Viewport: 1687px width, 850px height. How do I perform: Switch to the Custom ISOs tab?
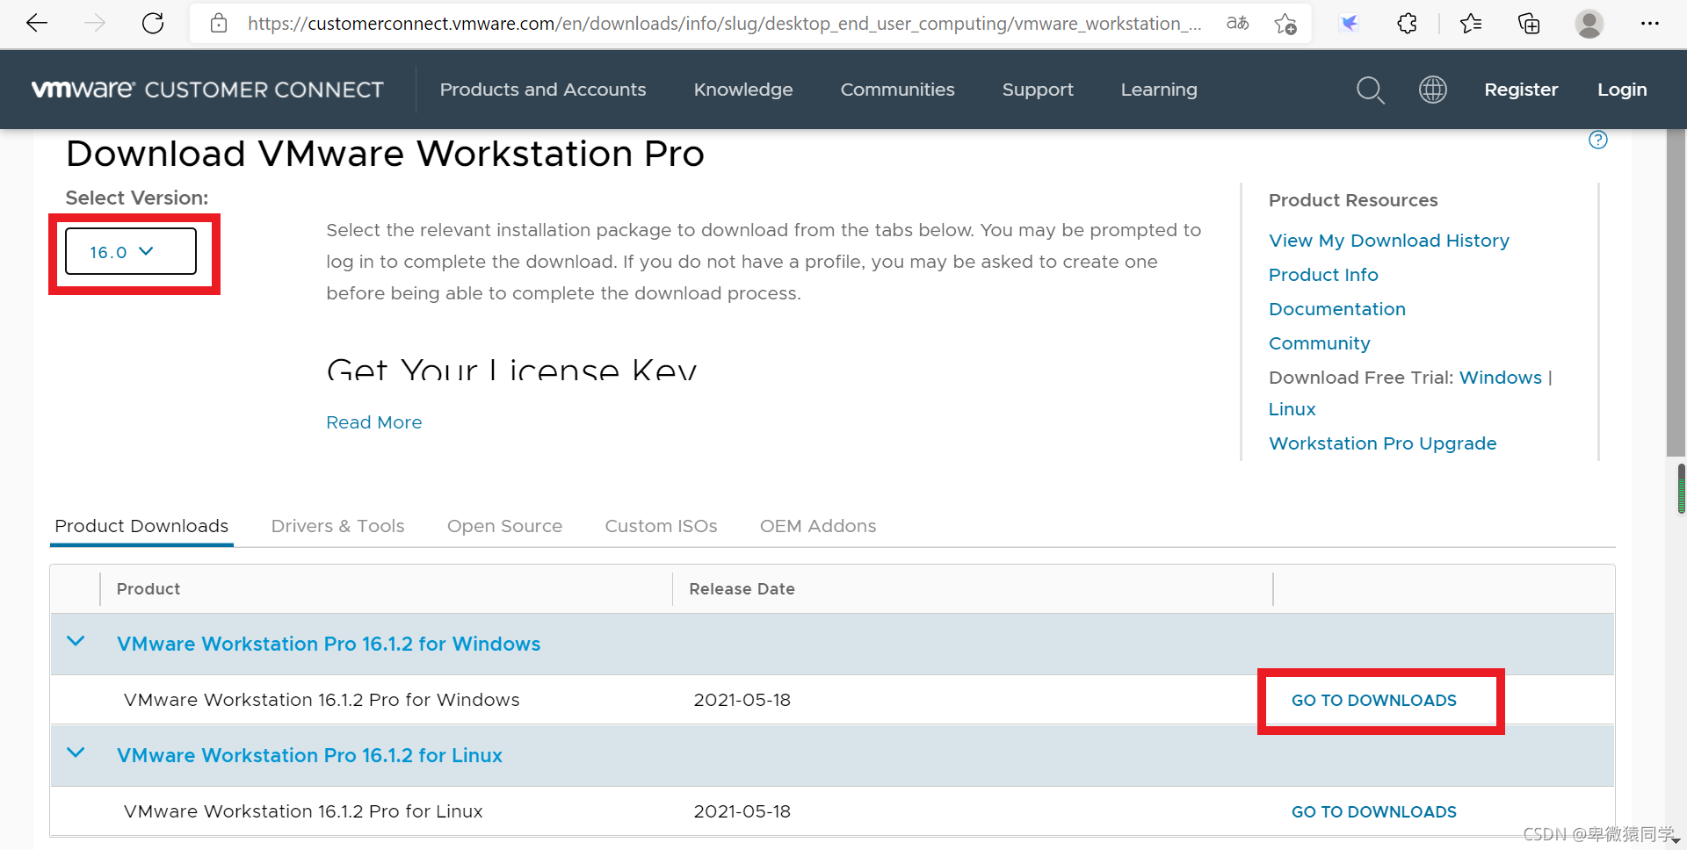661,526
